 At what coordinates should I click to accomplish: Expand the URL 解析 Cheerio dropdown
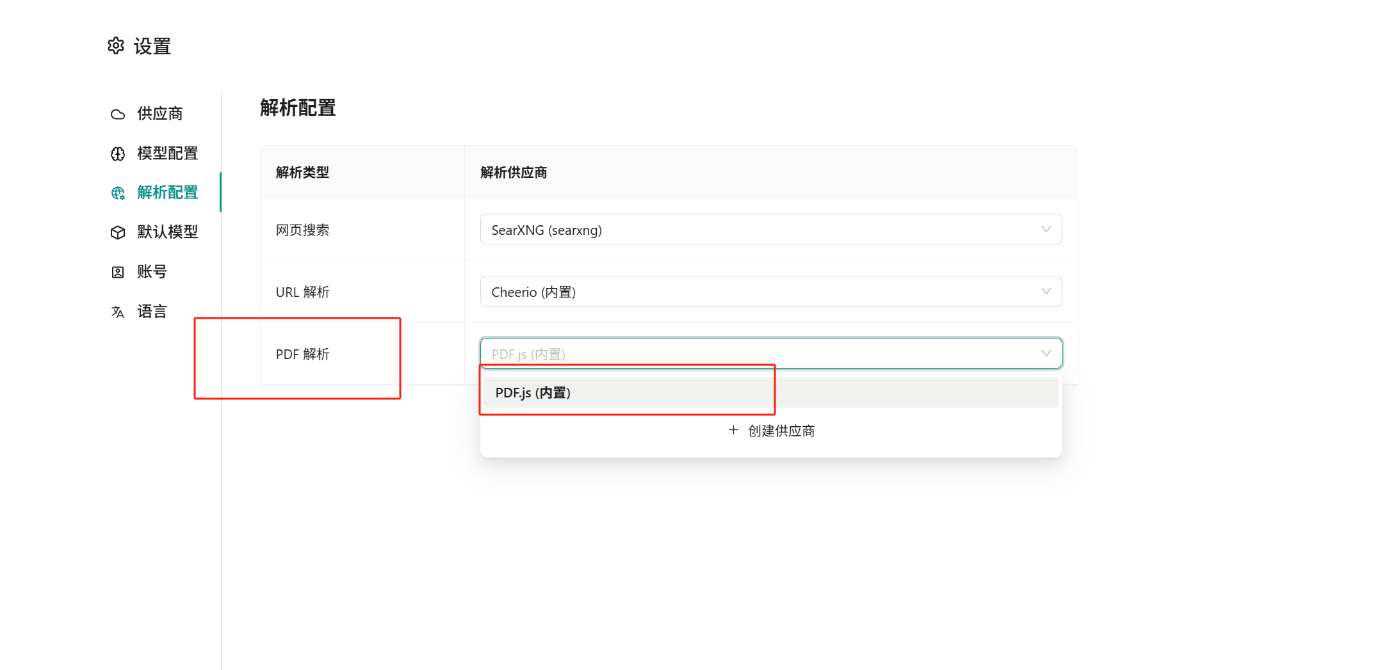coord(770,292)
